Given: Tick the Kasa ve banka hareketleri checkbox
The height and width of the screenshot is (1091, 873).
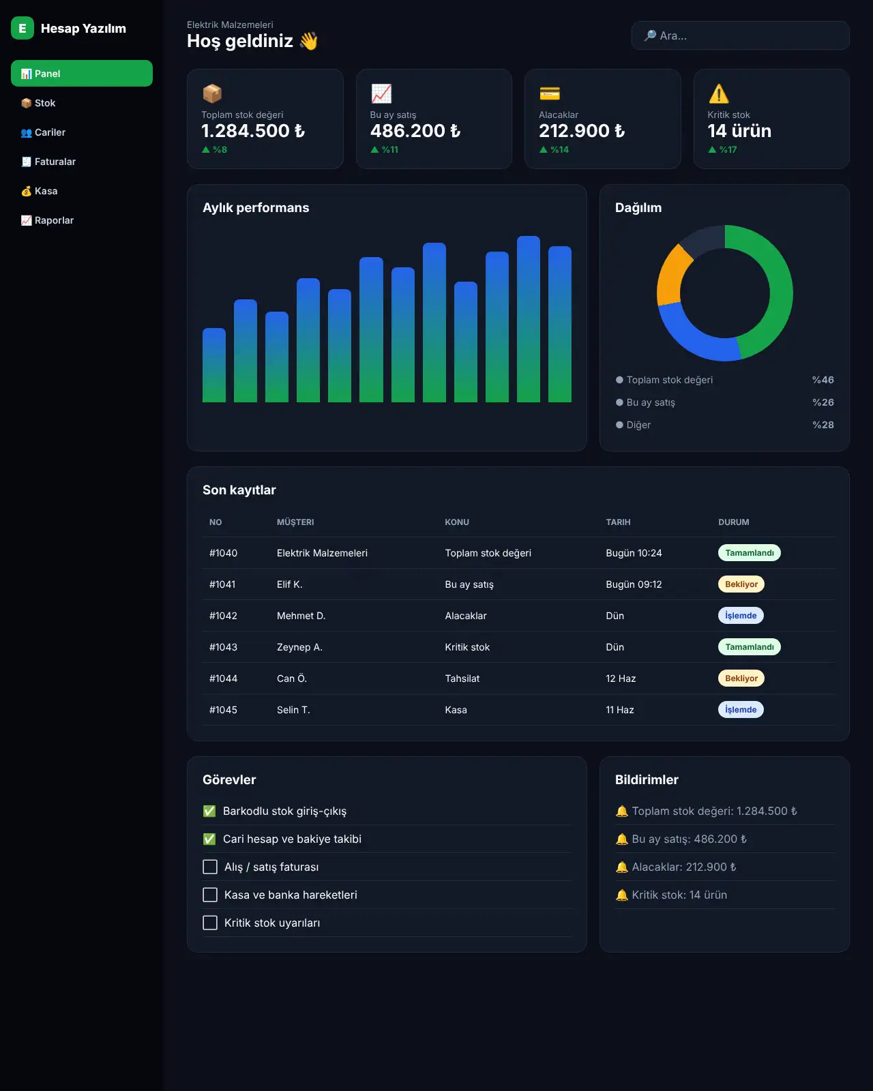Looking at the screenshot, I should point(210,895).
